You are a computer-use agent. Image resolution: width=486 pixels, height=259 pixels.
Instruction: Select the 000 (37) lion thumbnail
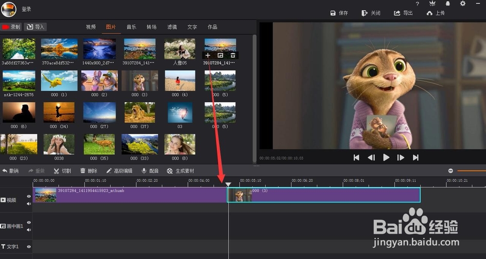coord(140,113)
